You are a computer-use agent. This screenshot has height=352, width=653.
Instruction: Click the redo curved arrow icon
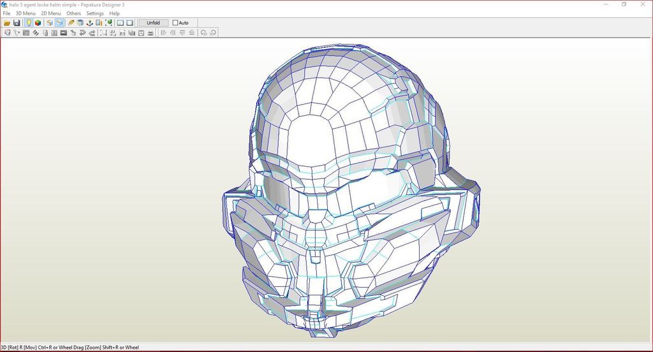click(92, 33)
